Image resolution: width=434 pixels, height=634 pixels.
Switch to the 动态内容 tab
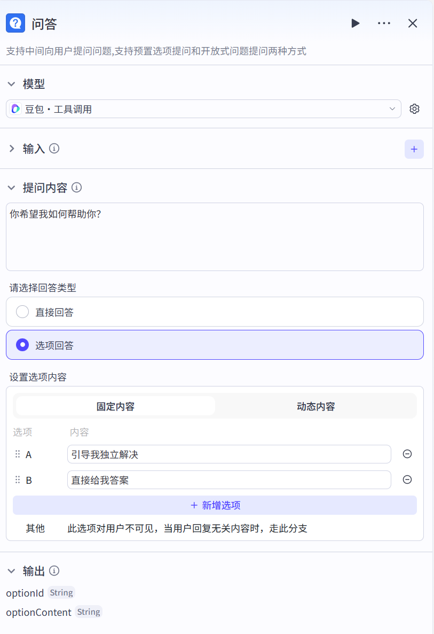315,406
